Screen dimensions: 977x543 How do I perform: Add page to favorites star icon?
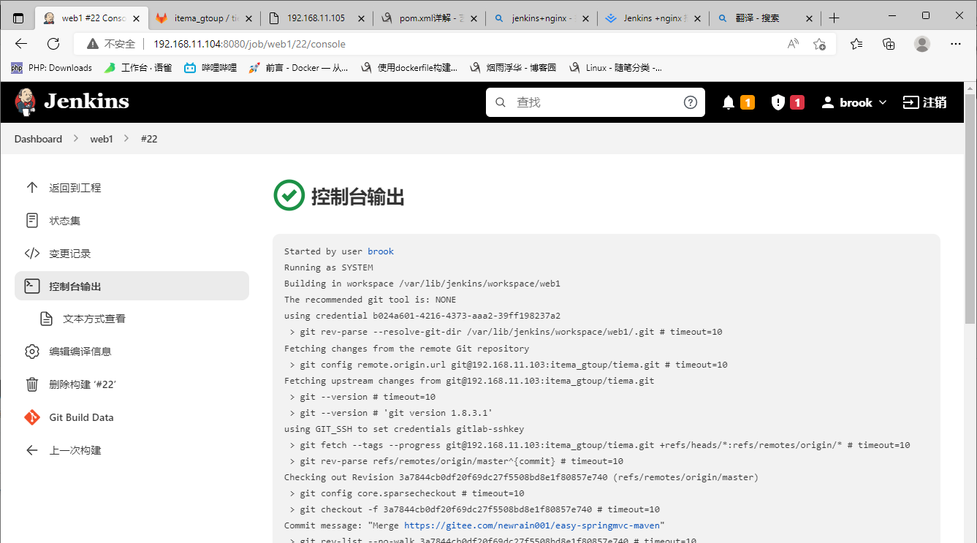[819, 44]
